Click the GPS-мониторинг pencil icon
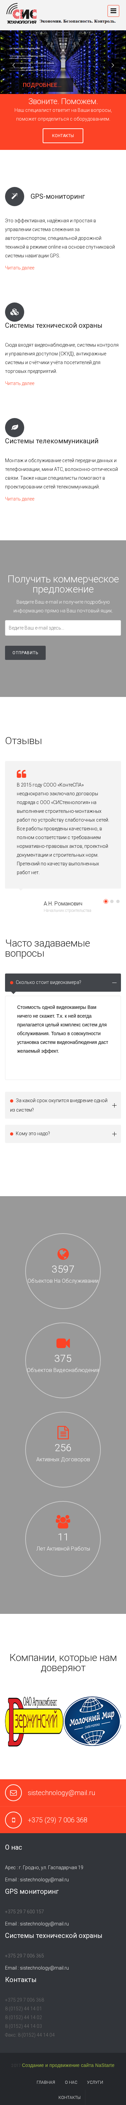Screen dimensions: 126x2105 coord(14,196)
